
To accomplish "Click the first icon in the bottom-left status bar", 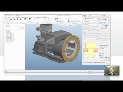I will click(5, 71).
